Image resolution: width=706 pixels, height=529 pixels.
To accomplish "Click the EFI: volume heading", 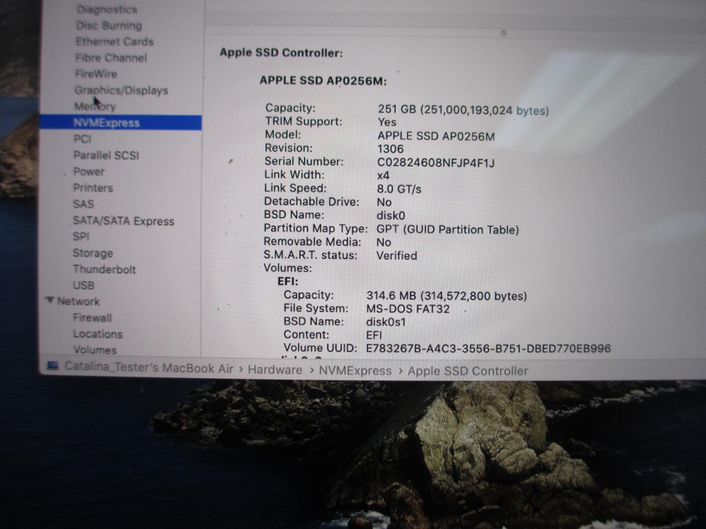I will click(x=288, y=282).
